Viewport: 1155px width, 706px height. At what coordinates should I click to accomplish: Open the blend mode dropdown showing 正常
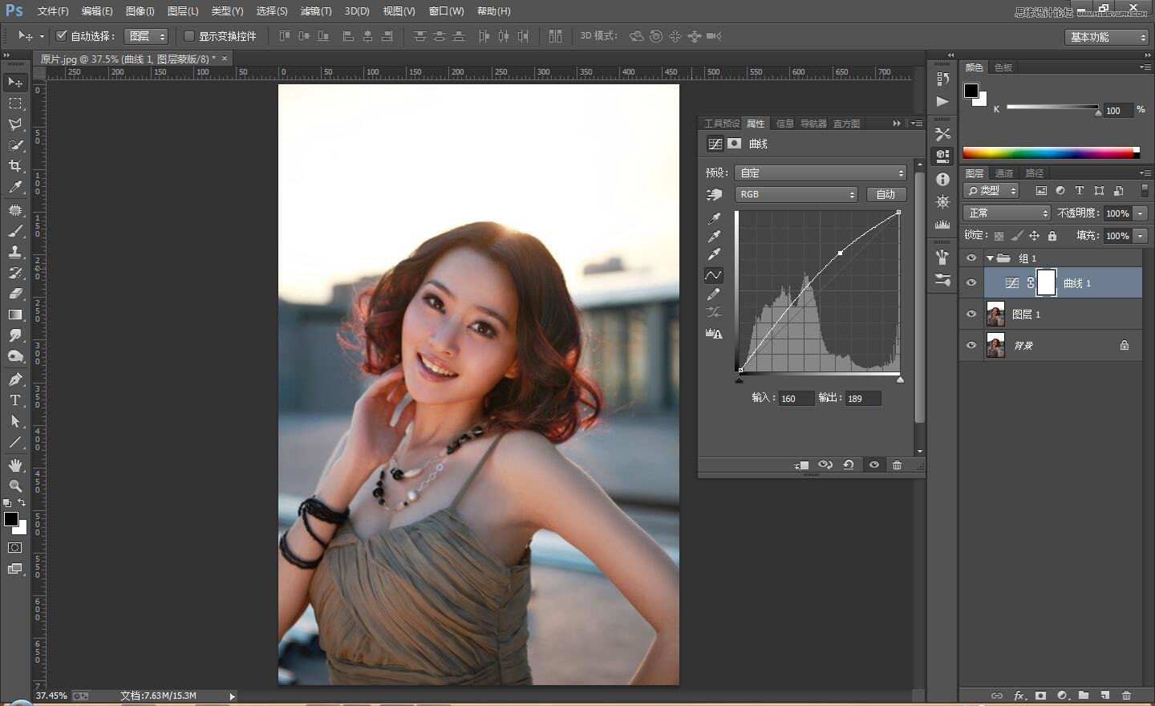click(x=1007, y=213)
